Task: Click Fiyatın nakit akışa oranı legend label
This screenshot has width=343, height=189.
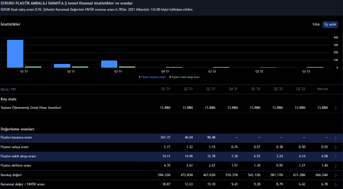Action: pos(186,77)
